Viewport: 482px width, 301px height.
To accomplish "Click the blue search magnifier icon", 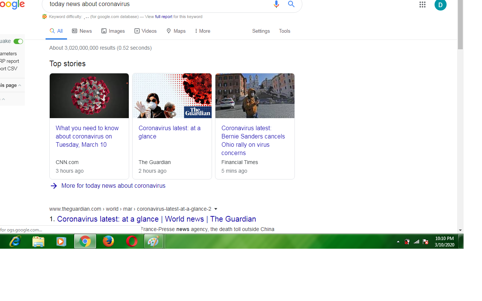I will (x=291, y=4).
